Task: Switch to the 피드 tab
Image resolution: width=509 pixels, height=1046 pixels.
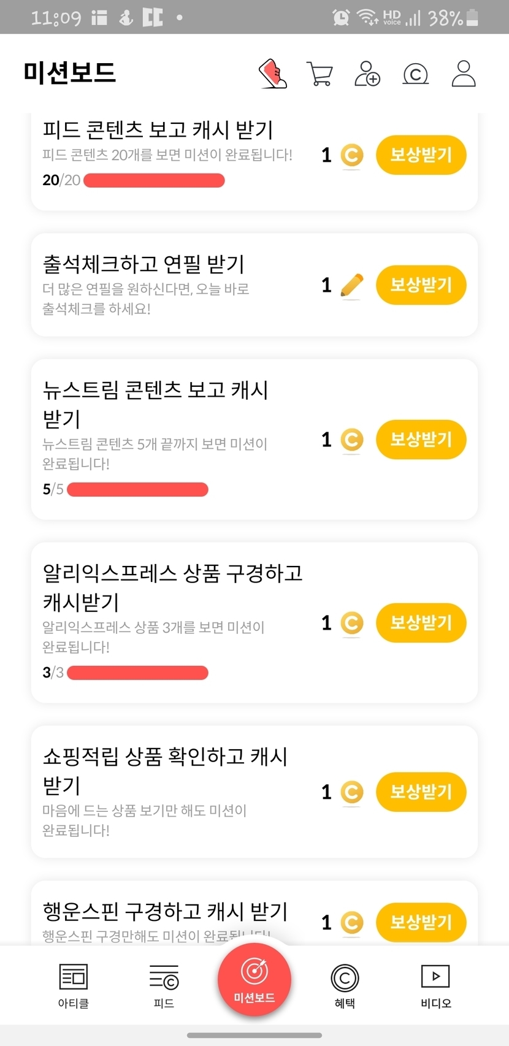Action: click(164, 985)
